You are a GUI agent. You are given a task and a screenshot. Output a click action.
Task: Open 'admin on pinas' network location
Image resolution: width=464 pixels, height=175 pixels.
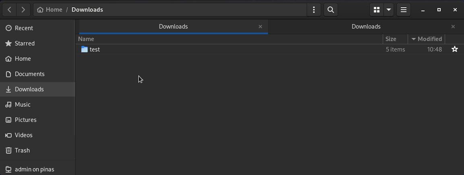coord(37,169)
